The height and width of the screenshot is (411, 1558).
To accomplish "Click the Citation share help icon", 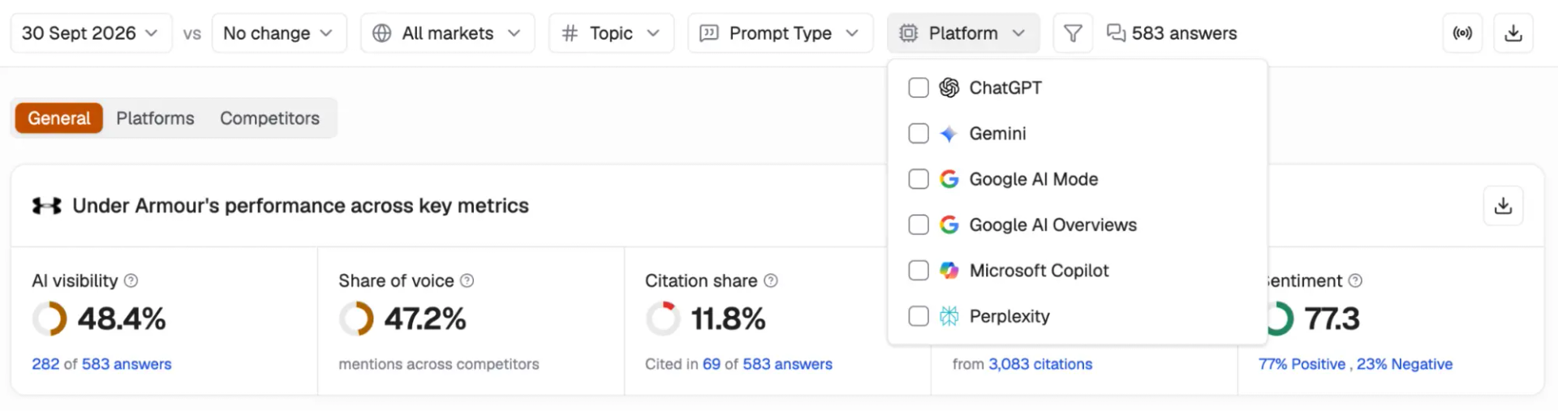I will tap(771, 280).
